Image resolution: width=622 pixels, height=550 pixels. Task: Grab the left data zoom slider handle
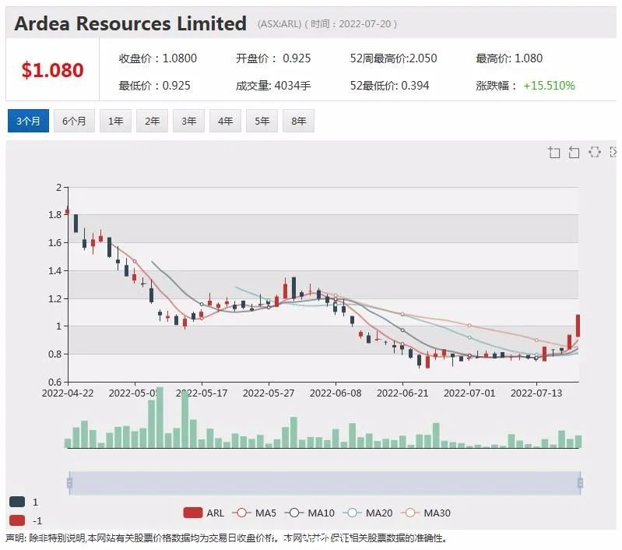click(x=70, y=483)
